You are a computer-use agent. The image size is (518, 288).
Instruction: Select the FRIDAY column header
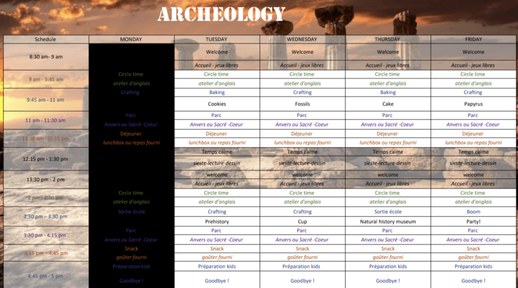(x=473, y=39)
